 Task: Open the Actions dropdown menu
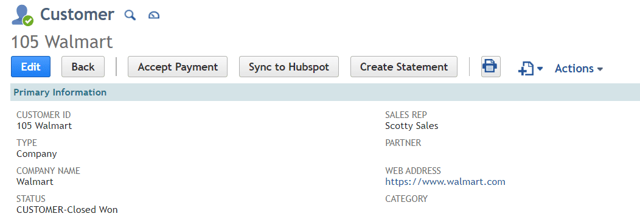click(x=579, y=69)
